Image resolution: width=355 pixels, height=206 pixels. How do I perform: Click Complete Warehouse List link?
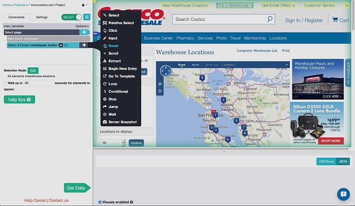[257, 51]
